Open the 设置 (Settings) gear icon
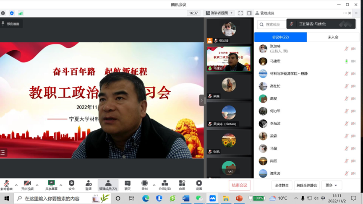363x204 pixels. click(199, 185)
